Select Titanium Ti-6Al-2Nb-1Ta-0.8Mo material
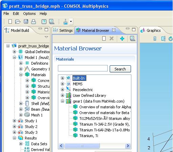The image size is (173, 152). click(x=105, y=130)
